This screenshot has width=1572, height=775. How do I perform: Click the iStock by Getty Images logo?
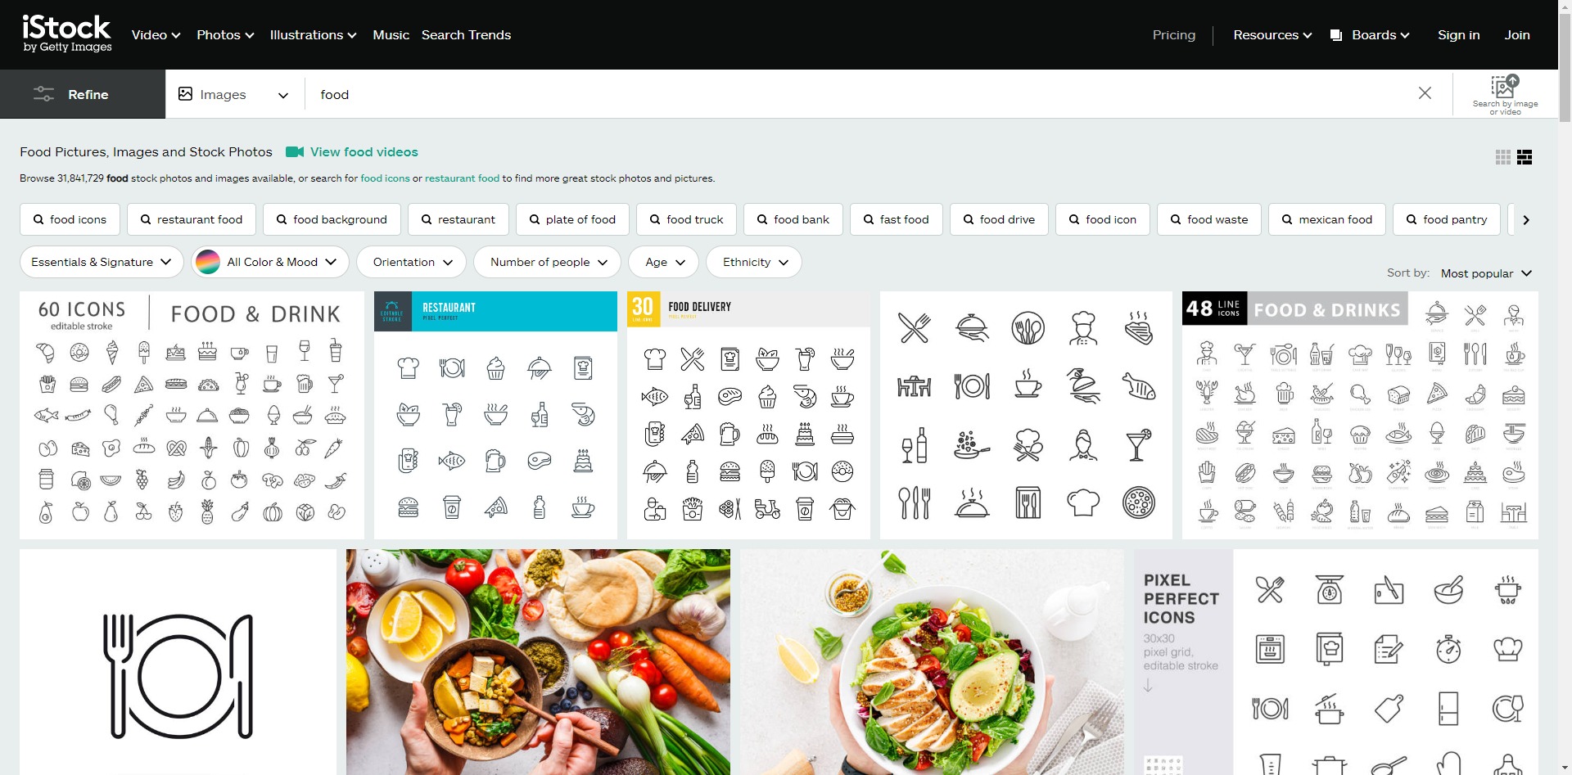(x=67, y=34)
